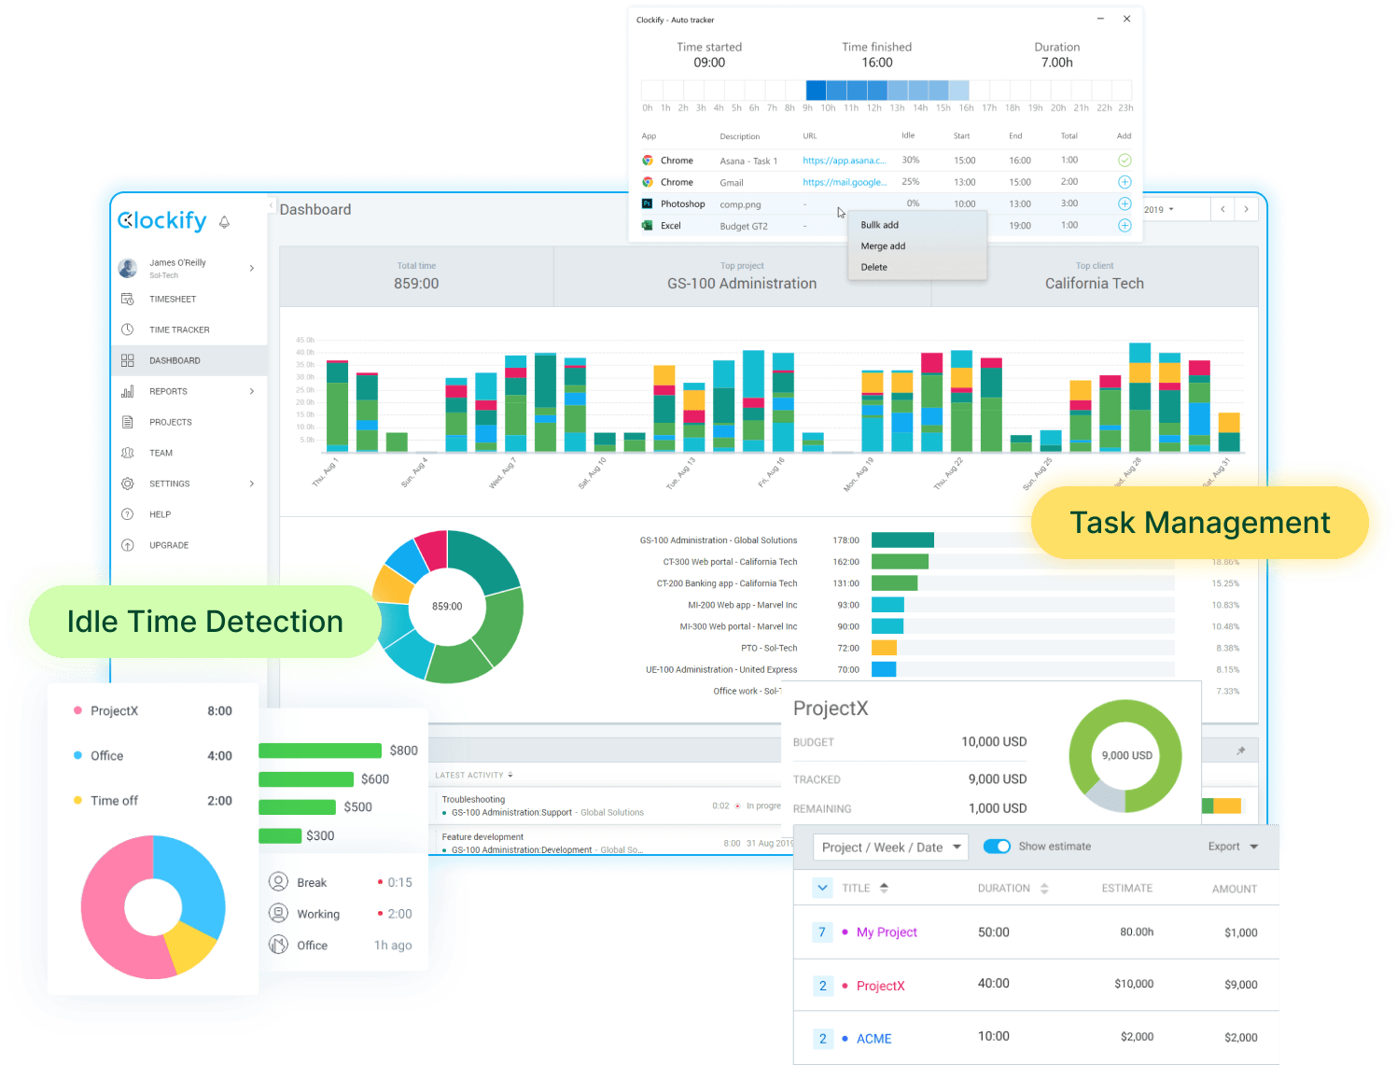1397x1065 pixels.
Task: Open the My Project link in table
Action: click(887, 932)
